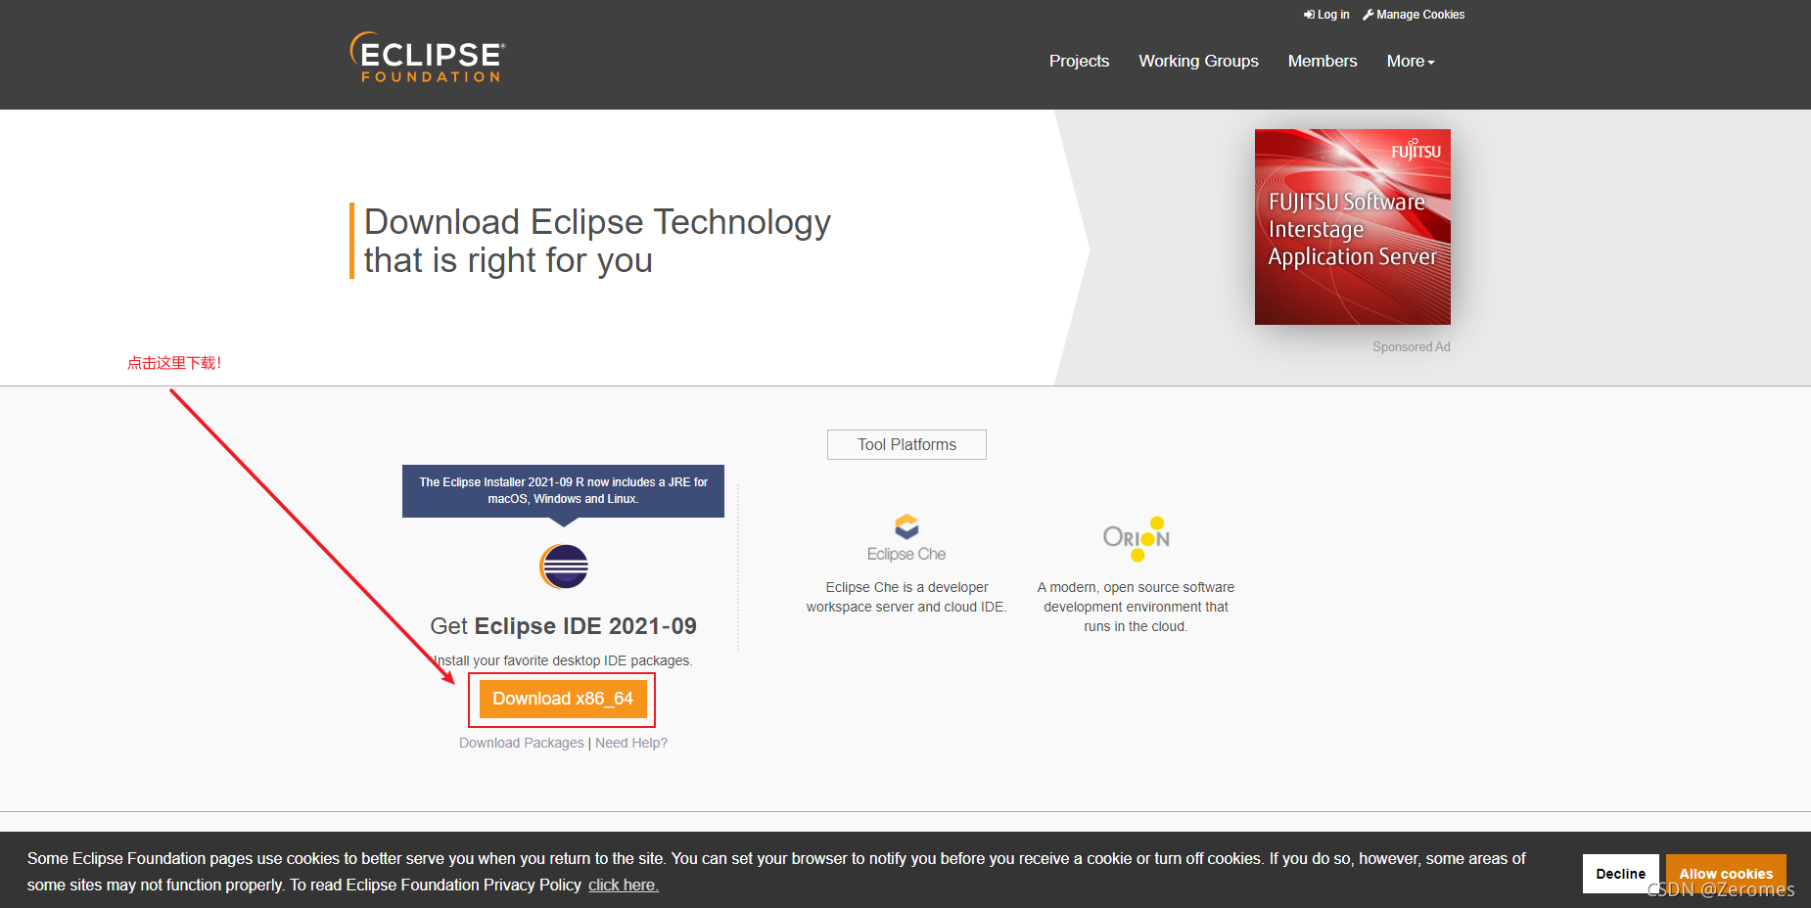
Task: Open the Orion logo
Action: coord(1136,538)
